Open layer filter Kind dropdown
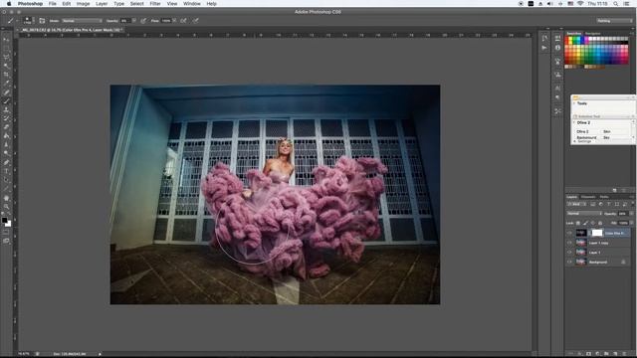The image size is (637, 358). (576, 204)
